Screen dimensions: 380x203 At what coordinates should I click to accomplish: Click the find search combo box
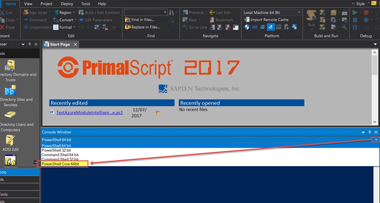click(x=145, y=12)
